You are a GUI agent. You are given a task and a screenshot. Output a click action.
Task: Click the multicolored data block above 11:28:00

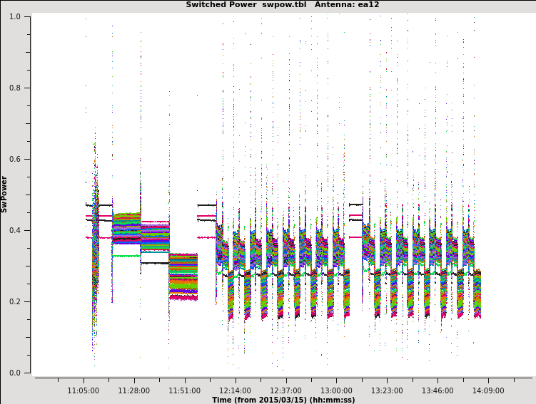[126, 228]
